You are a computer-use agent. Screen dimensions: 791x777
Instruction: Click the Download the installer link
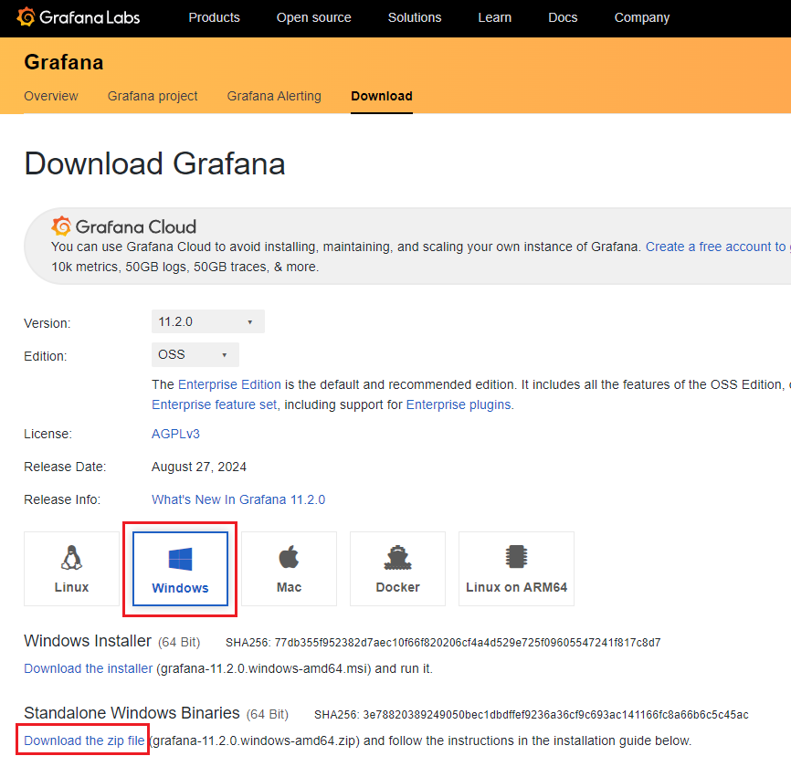(x=89, y=668)
